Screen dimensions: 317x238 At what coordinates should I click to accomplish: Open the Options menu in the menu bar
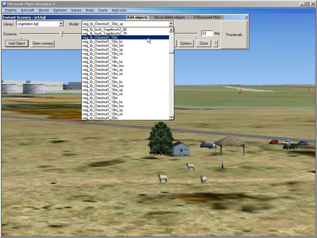point(60,10)
